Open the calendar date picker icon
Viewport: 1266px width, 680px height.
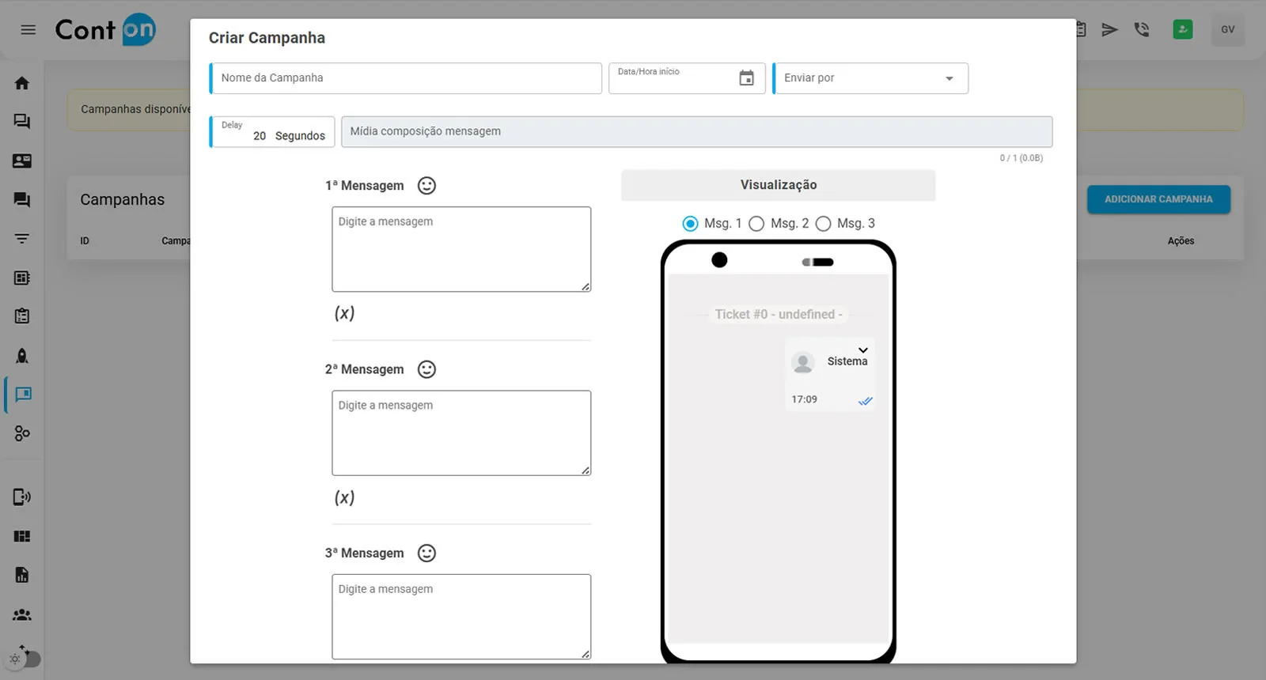point(746,78)
